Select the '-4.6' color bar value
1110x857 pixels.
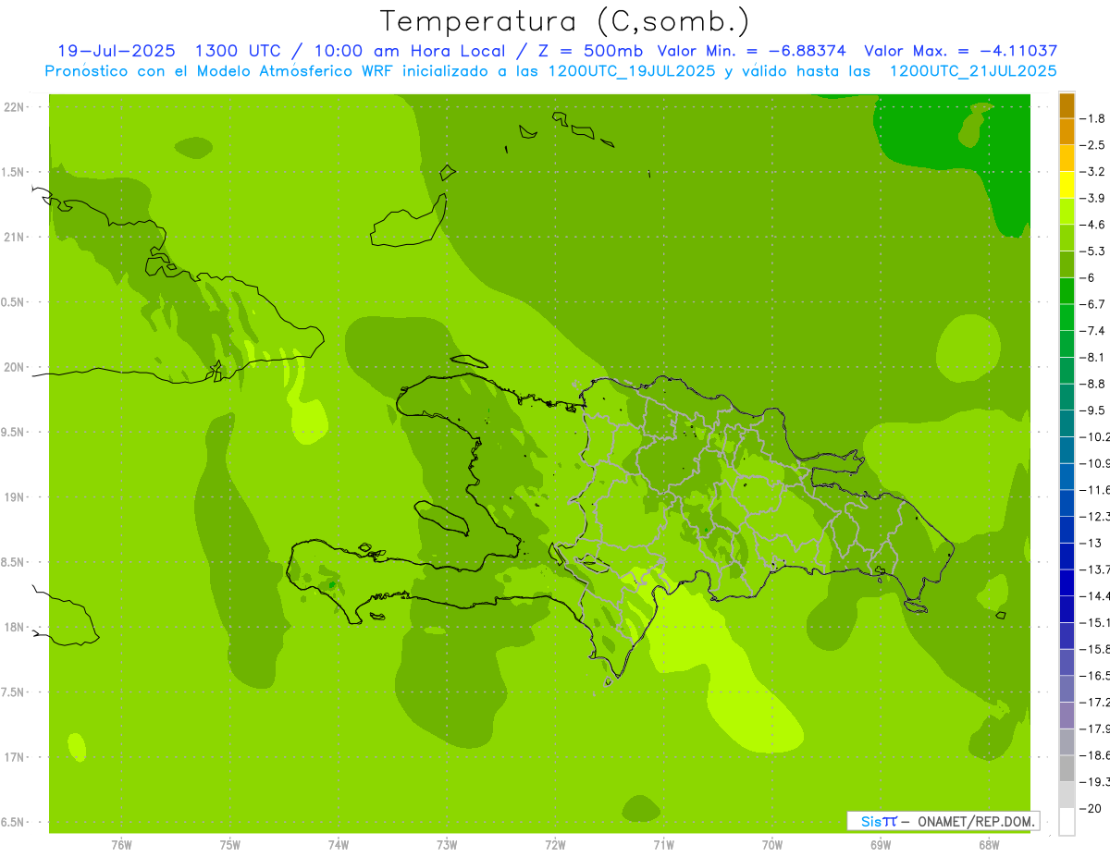point(1093,225)
